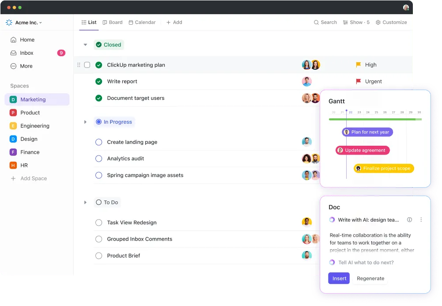Mark Grouped Inbox Comments status circle
Screen dimensions: 442x306
(x=98, y=239)
